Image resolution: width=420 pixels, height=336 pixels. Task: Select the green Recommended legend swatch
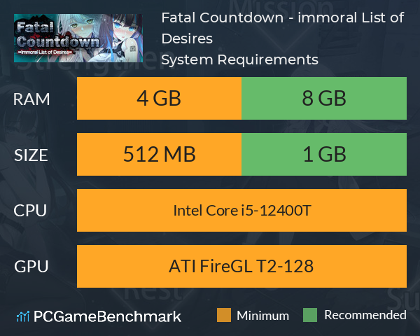coord(310,315)
